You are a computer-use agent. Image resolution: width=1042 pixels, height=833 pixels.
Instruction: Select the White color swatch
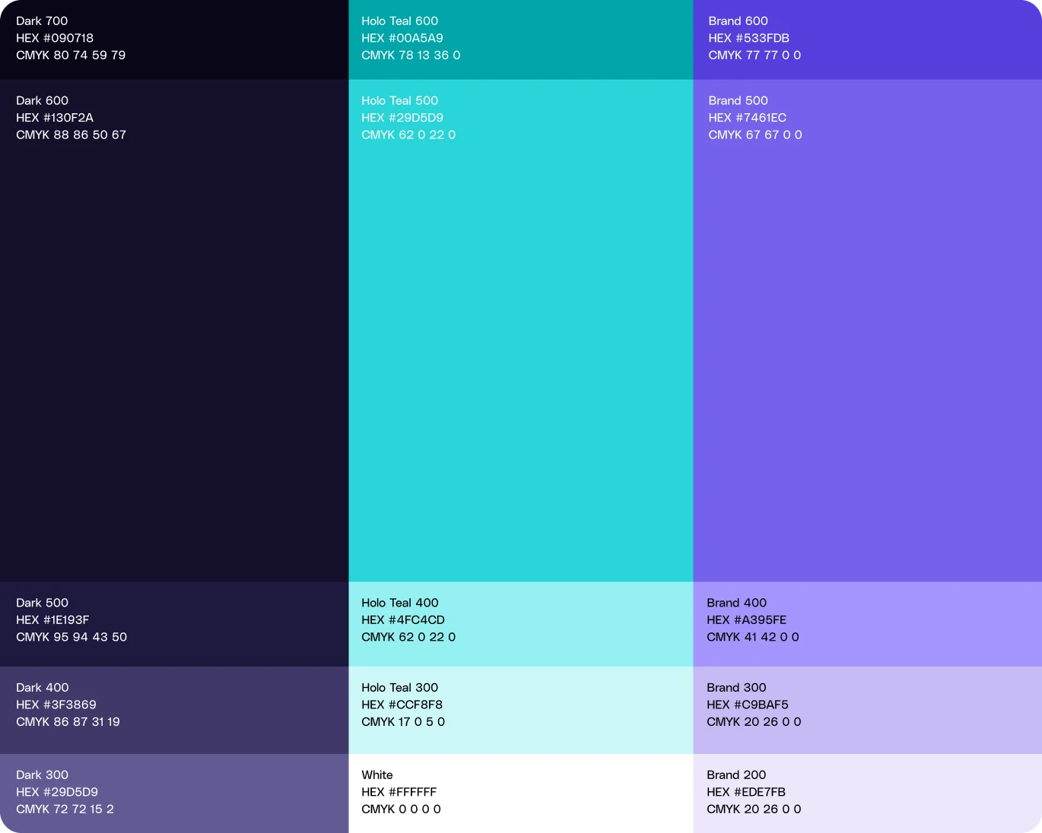click(520, 794)
